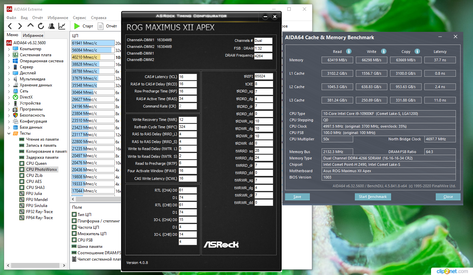Click Save in Cache & Memory Benchmark

[x=297, y=197]
